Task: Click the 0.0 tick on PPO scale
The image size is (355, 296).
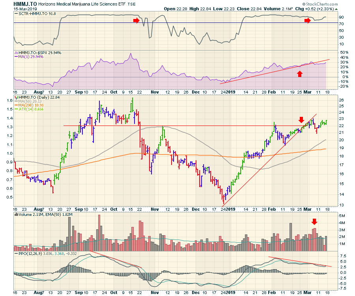Action: [343, 272]
